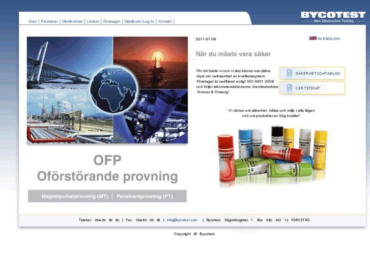Open the Start menu item
Image resolution: width=370 pixels, height=277 pixels.
[x=33, y=21]
